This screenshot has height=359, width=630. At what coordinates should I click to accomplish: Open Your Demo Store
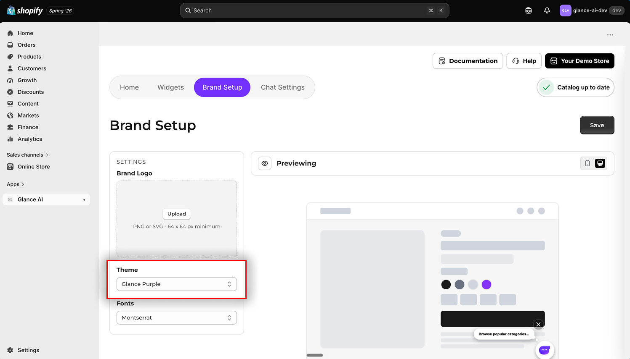pyautogui.click(x=579, y=61)
